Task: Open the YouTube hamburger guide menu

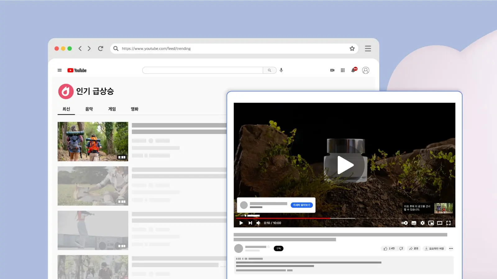Action: tap(60, 70)
